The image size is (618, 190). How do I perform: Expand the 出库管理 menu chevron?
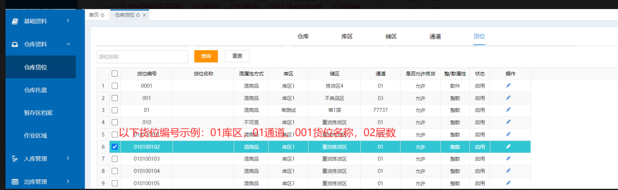[x=68, y=181]
